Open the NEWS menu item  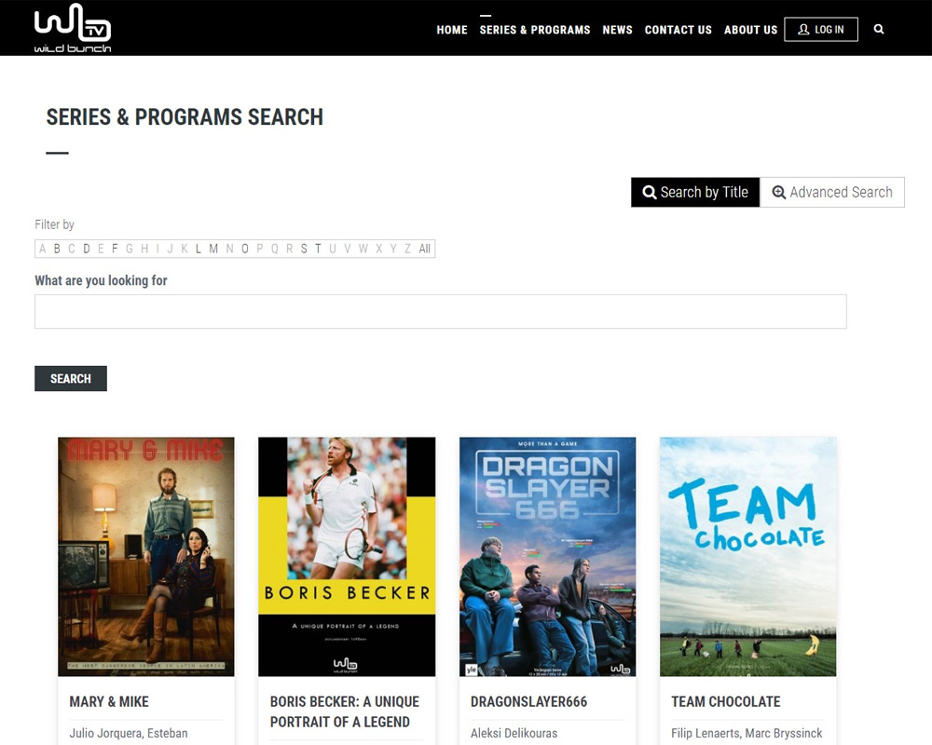618,30
